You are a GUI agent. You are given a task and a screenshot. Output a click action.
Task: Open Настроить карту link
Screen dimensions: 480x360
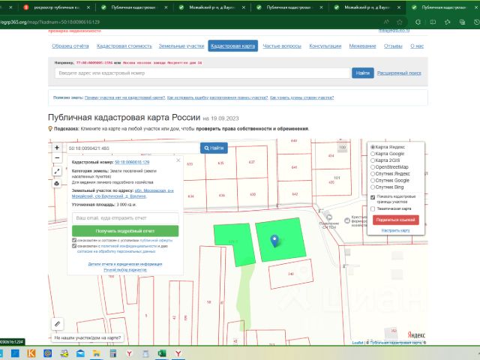coord(395,230)
